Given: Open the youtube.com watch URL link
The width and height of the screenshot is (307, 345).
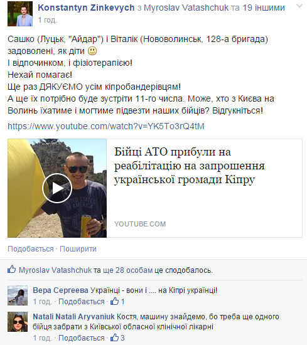Looking at the screenshot, I should click(x=106, y=126).
